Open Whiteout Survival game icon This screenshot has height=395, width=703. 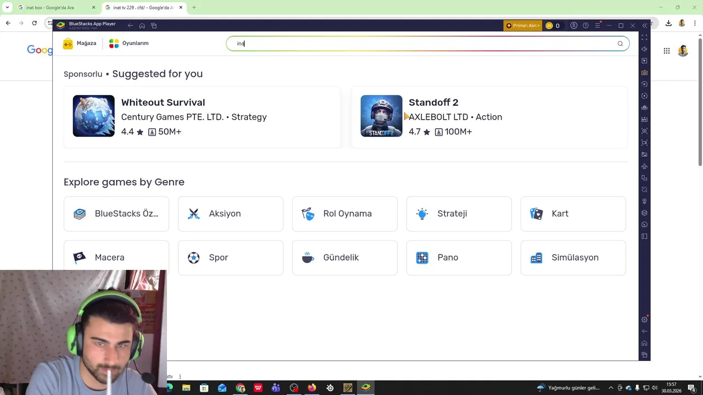tap(94, 116)
